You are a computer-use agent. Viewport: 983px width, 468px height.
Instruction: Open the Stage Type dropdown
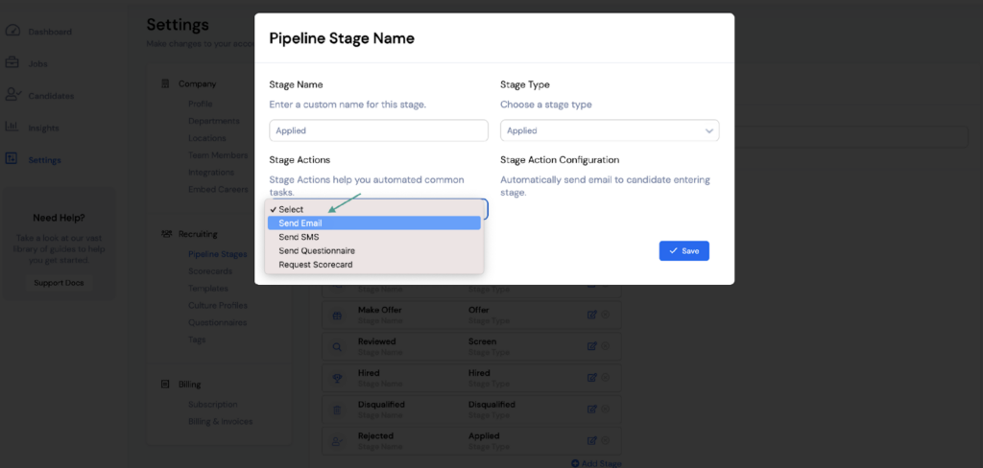point(610,130)
